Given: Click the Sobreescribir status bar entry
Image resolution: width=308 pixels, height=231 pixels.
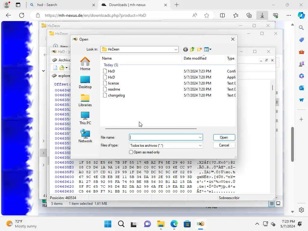Looking at the screenshot, I should (229, 198).
